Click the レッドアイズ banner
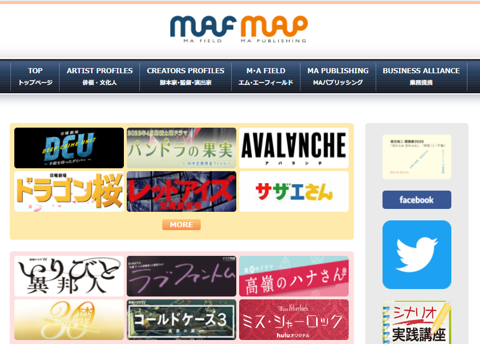This screenshot has height=344, width=480. coord(181,191)
